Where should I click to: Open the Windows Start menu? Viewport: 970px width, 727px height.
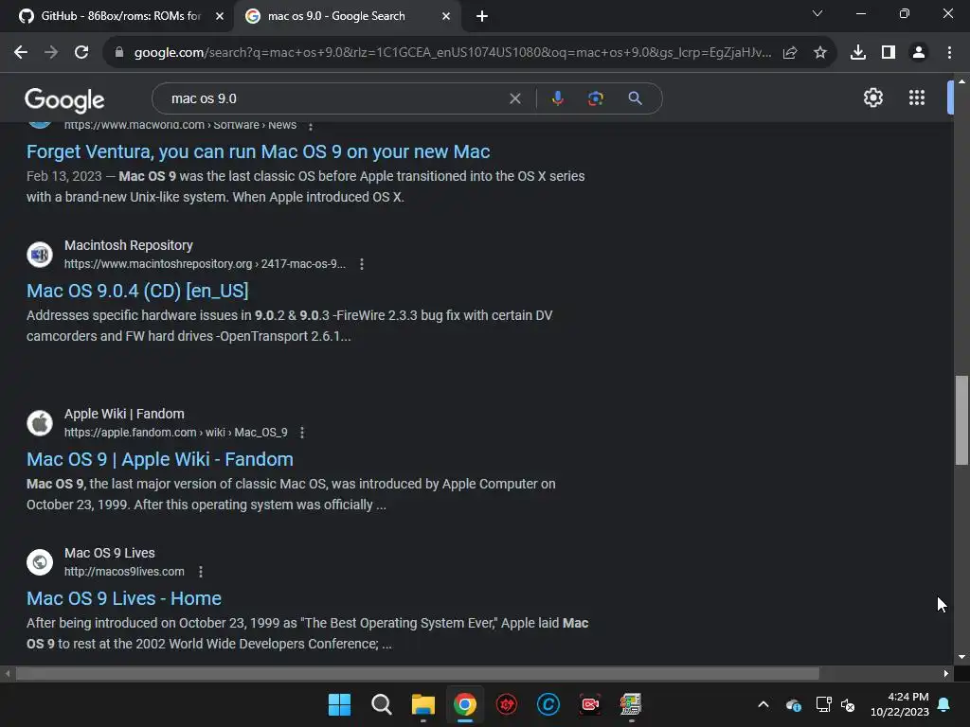point(339,704)
